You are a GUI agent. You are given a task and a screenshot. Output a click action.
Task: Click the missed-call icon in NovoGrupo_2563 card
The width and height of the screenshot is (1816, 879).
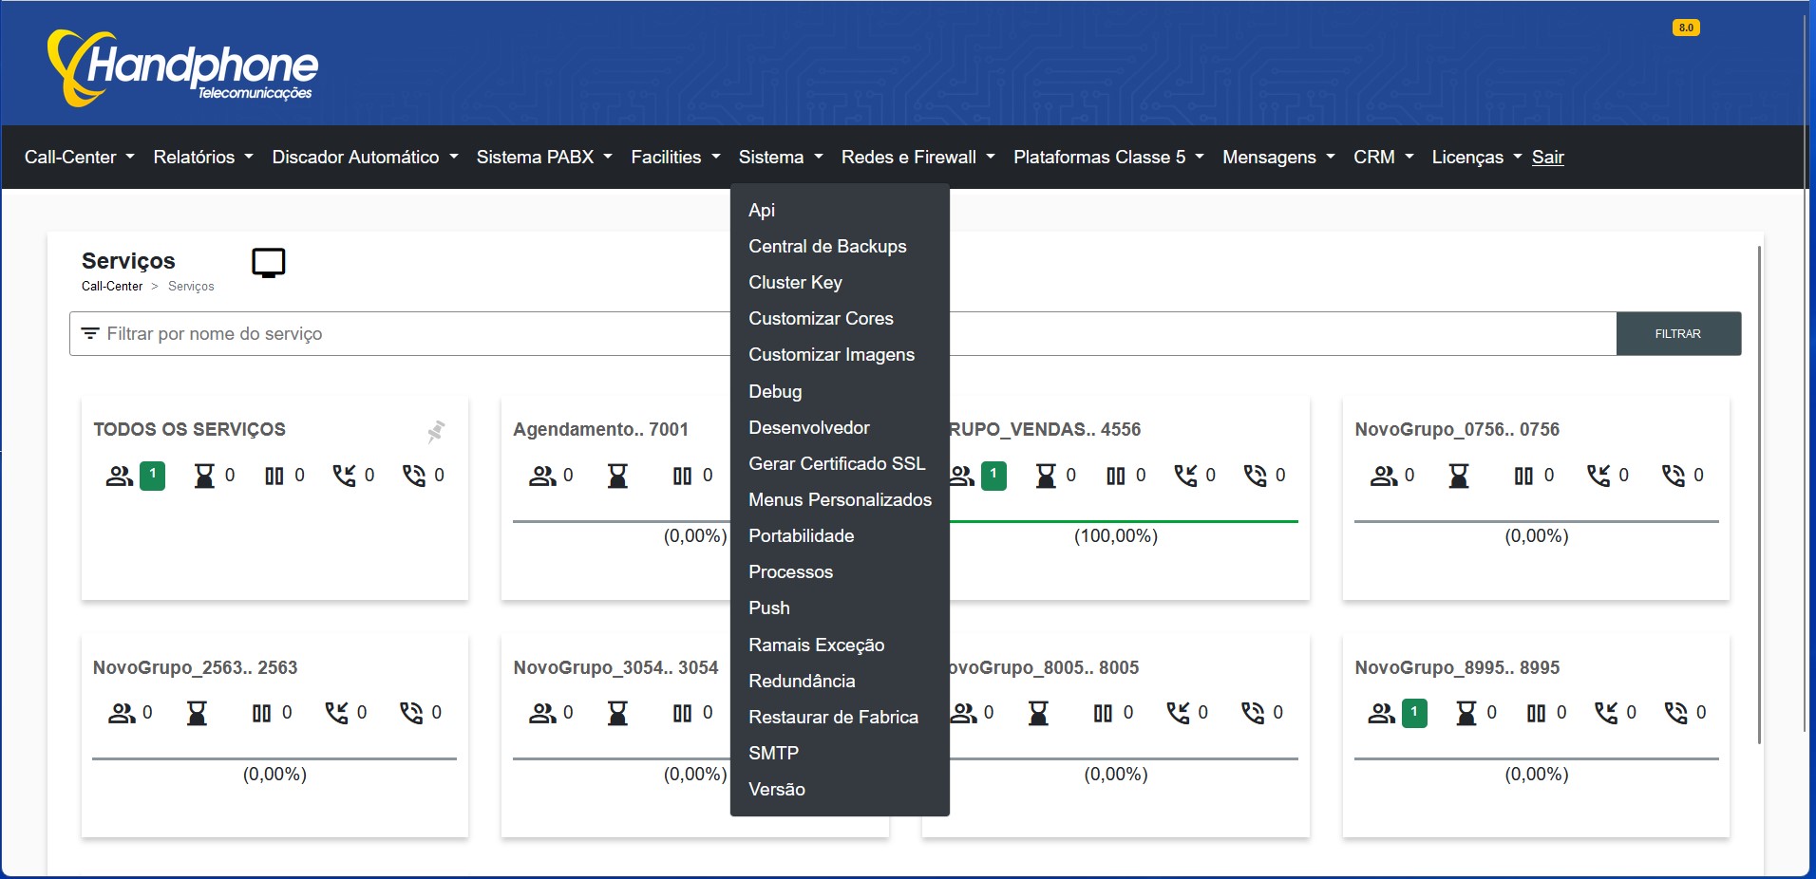pos(337,713)
